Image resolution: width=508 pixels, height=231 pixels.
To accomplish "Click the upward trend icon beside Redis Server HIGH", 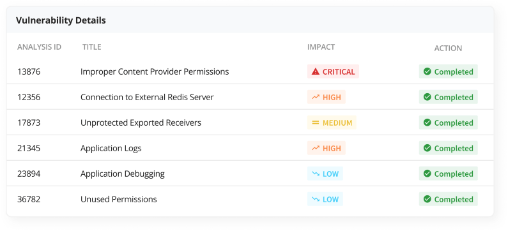I will [316, 97].
